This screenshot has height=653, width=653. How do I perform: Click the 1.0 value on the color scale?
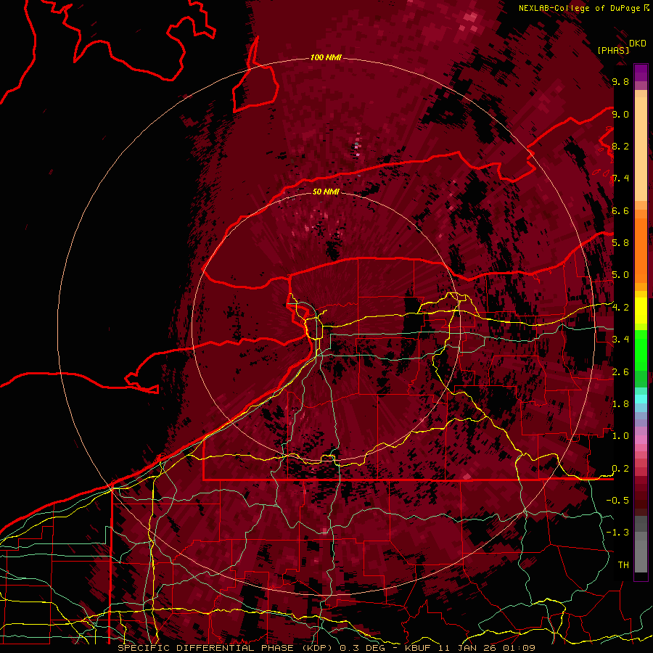coord(620,436)
